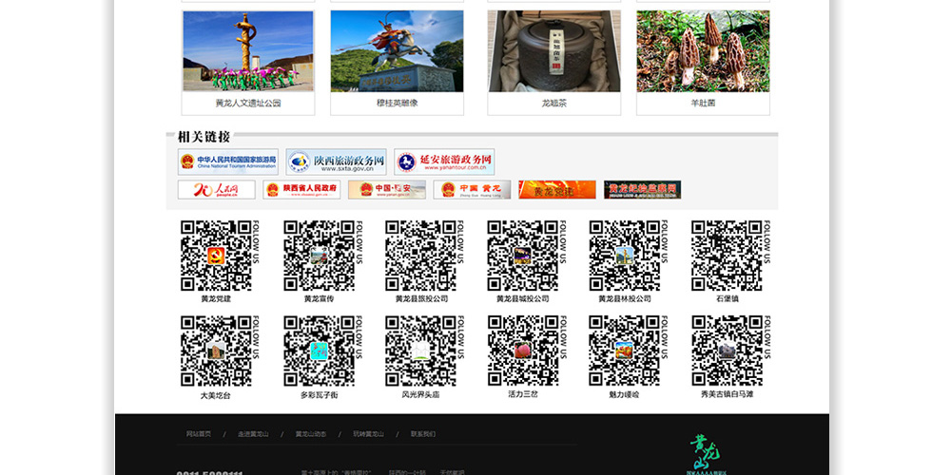Click the 大美圪台 QR code
Screen dimensions: 951x475
tap(216, 351)
